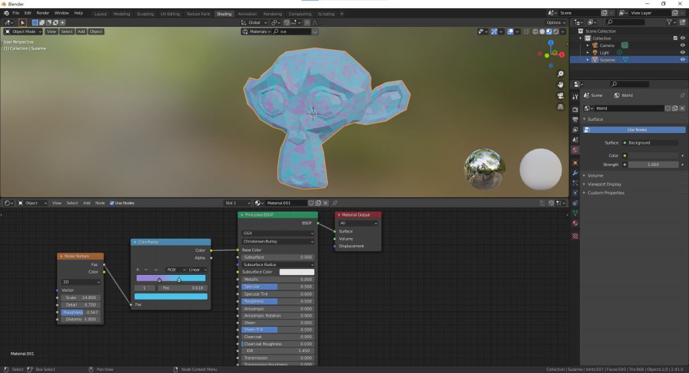Viewport: 689px width, 373px height.
Task: Open the Object Data properties tab
Action: click(575, 213)
